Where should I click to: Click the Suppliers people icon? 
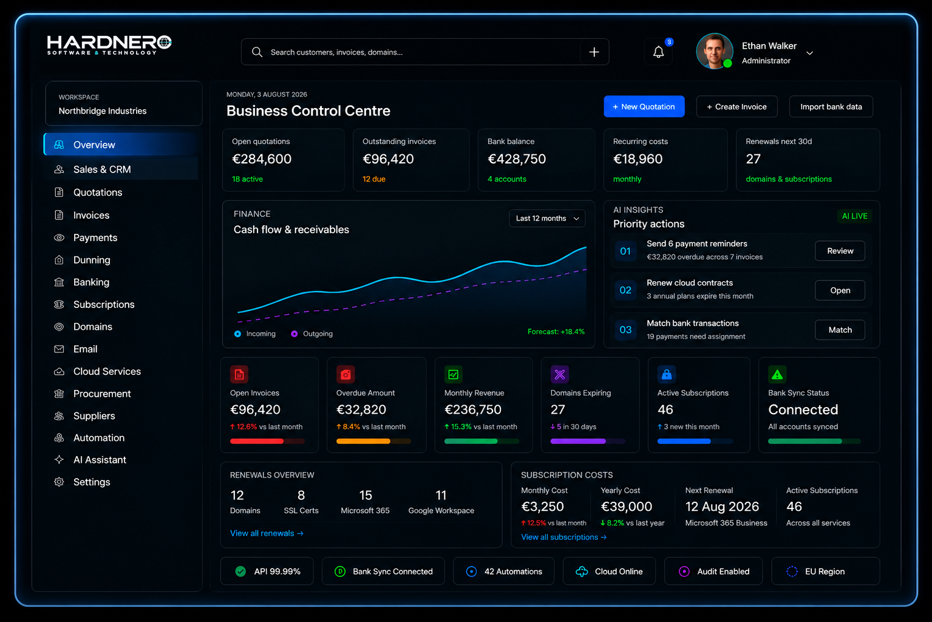[x=59, y=416]
